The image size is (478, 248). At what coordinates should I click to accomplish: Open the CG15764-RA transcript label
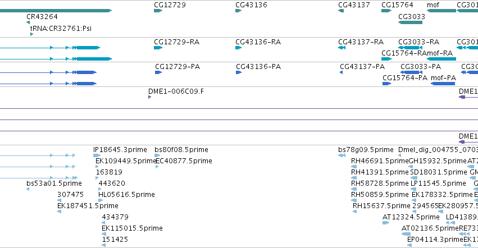pos(404,53)
